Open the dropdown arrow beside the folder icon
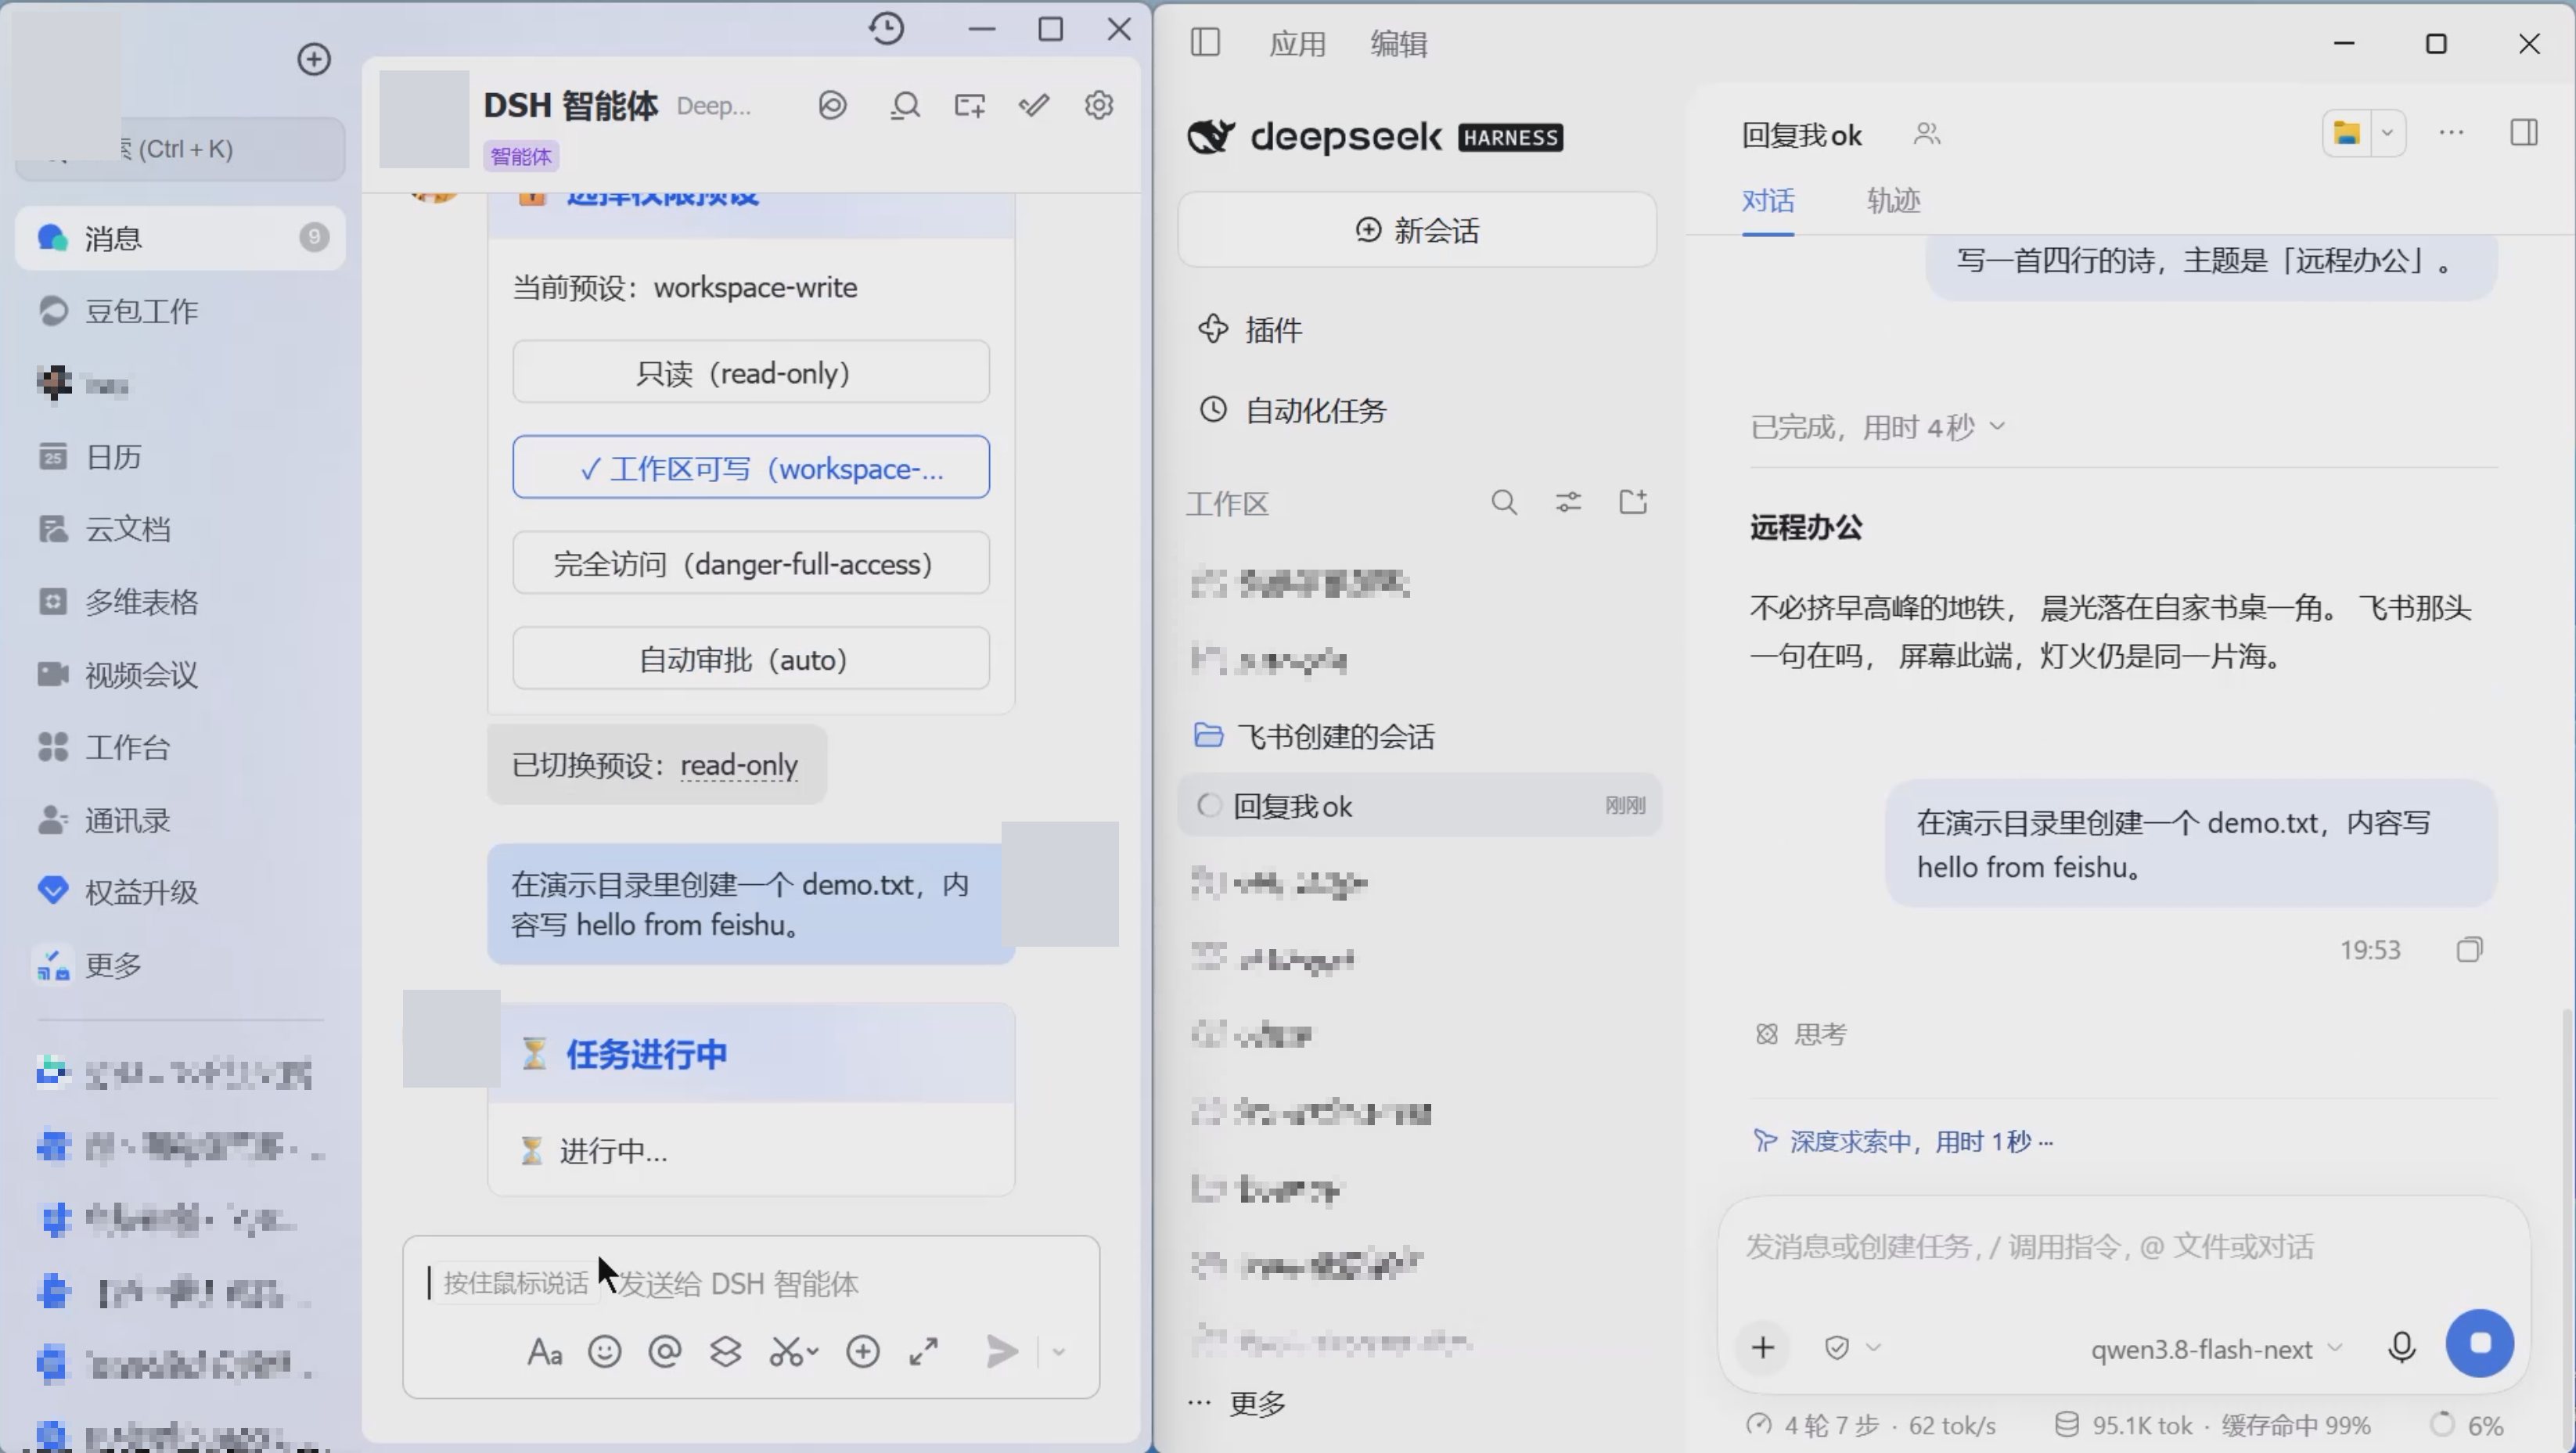The image size is (2576, 1453). [2387, 132]
